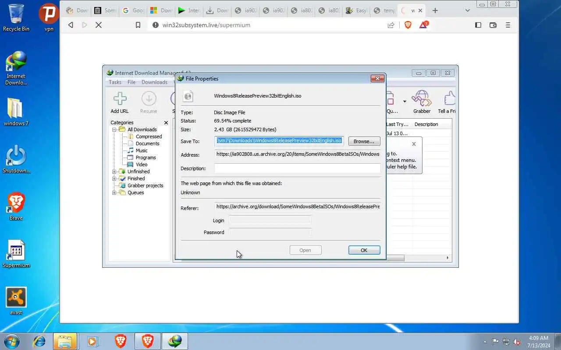Open the Recycle Bin desktop icon
Screen dimensions: 561x350
pyautogui.click(x=16, y=17)
